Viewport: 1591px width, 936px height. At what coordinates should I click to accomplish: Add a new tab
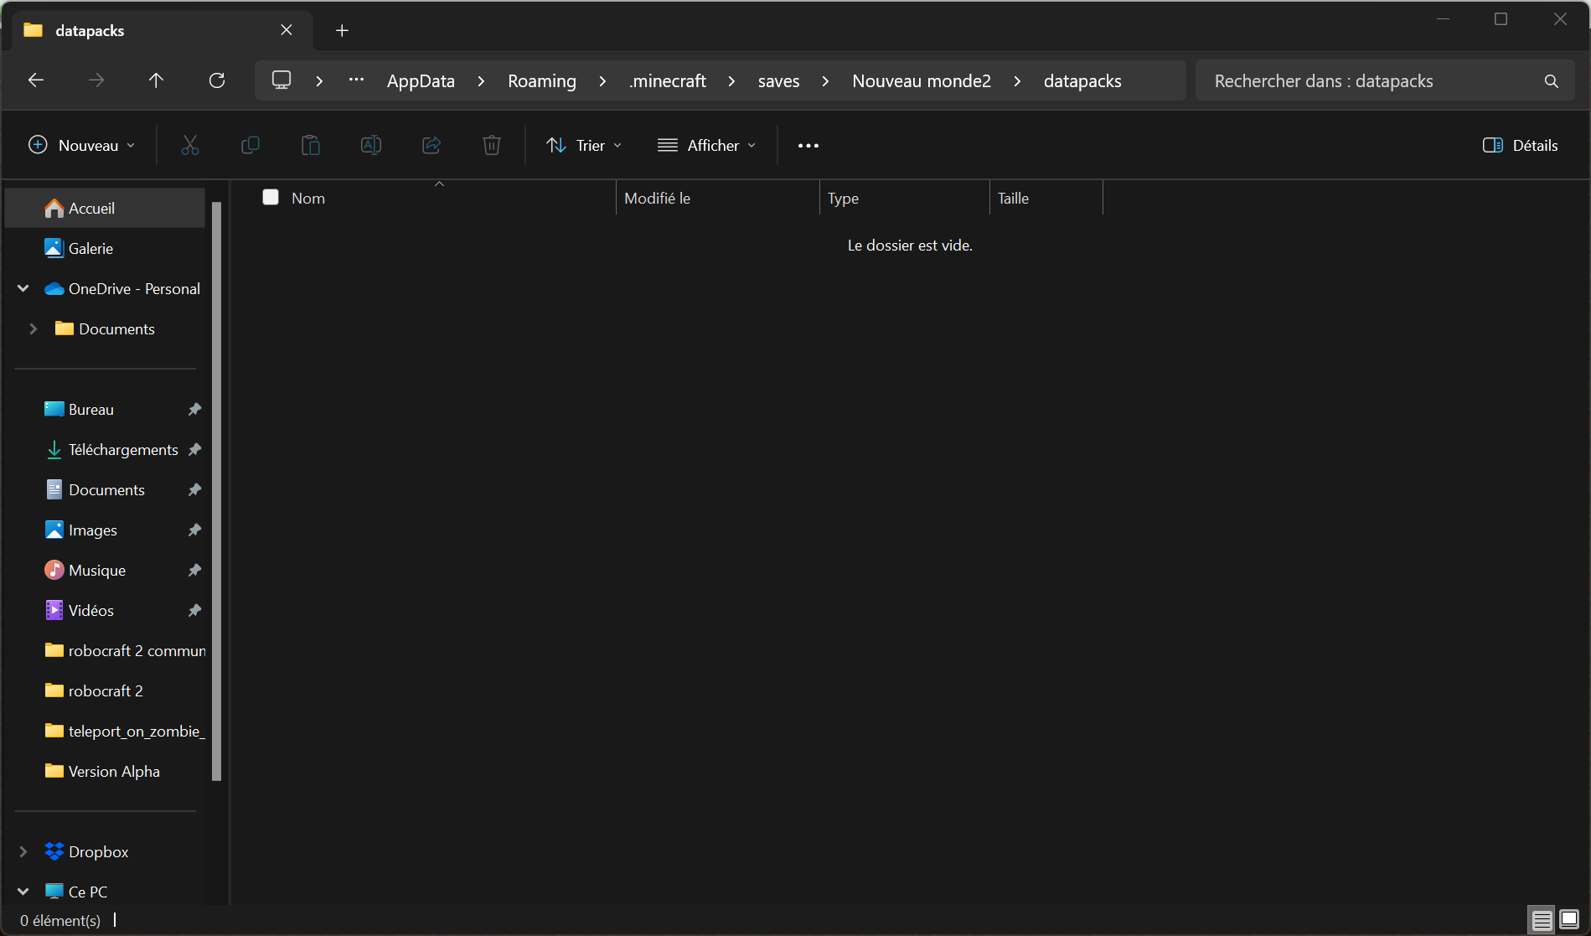(342, 31)
